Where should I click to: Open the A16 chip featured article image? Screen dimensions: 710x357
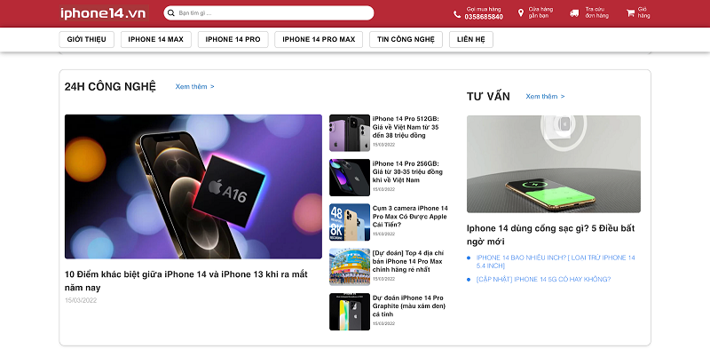(193, 186)
